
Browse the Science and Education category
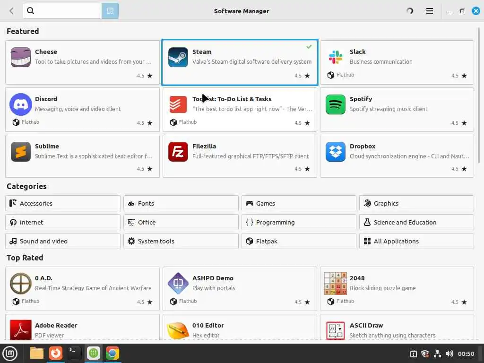tap(416, 222)
